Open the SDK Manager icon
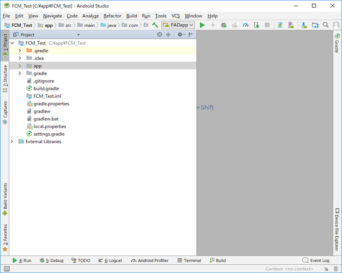The image size is (342, 273). click(304, 25)
